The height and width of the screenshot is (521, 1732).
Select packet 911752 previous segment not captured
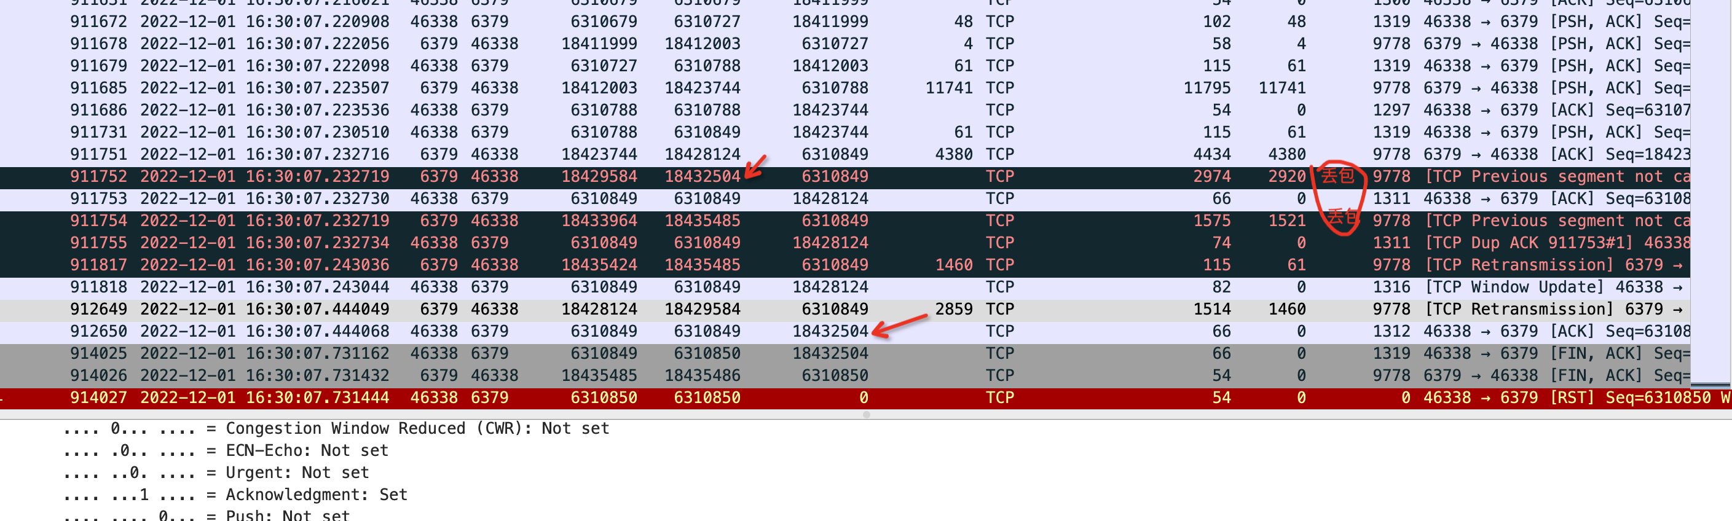tap(845, 176)
